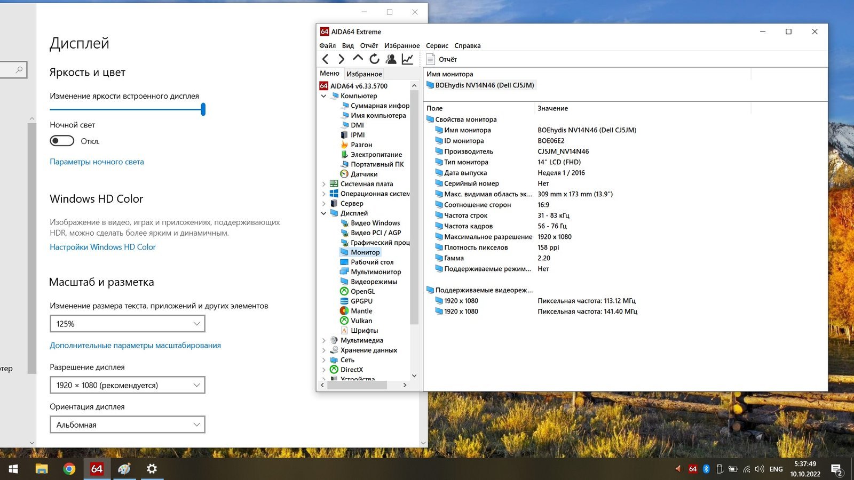Open Дополнительные параметры масштабирования link
This screenshot has width=854, height=480.
pos(135,345)
